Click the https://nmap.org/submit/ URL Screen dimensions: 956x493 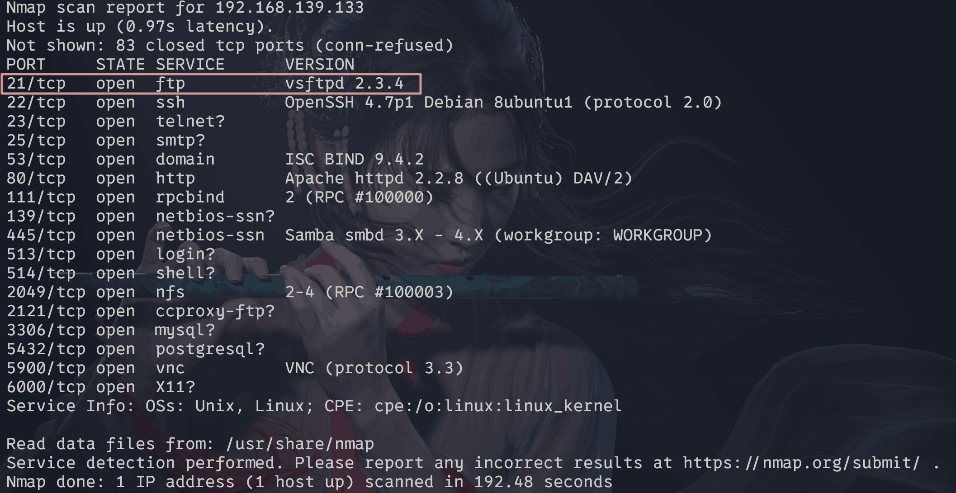[801, 463]
